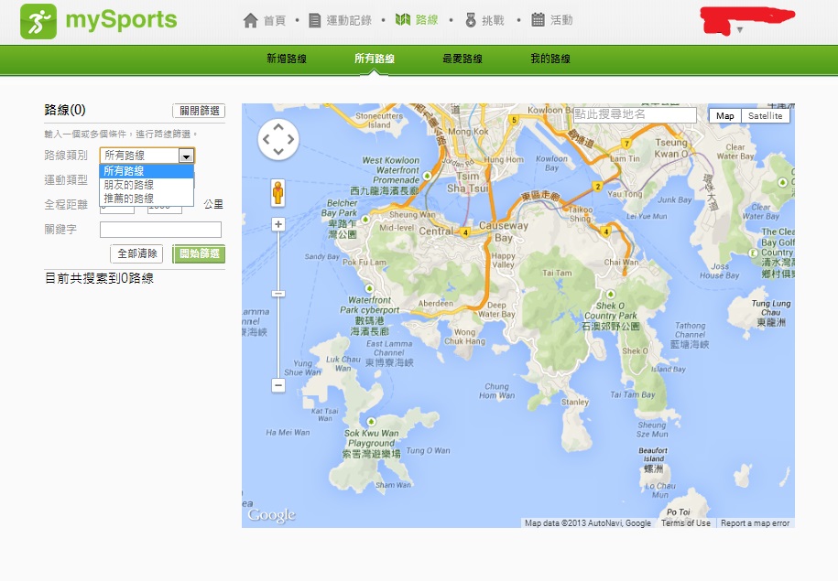Click the Street View pegman icon
The width and height of the screenshot is (838, 581).
point(278,193)
